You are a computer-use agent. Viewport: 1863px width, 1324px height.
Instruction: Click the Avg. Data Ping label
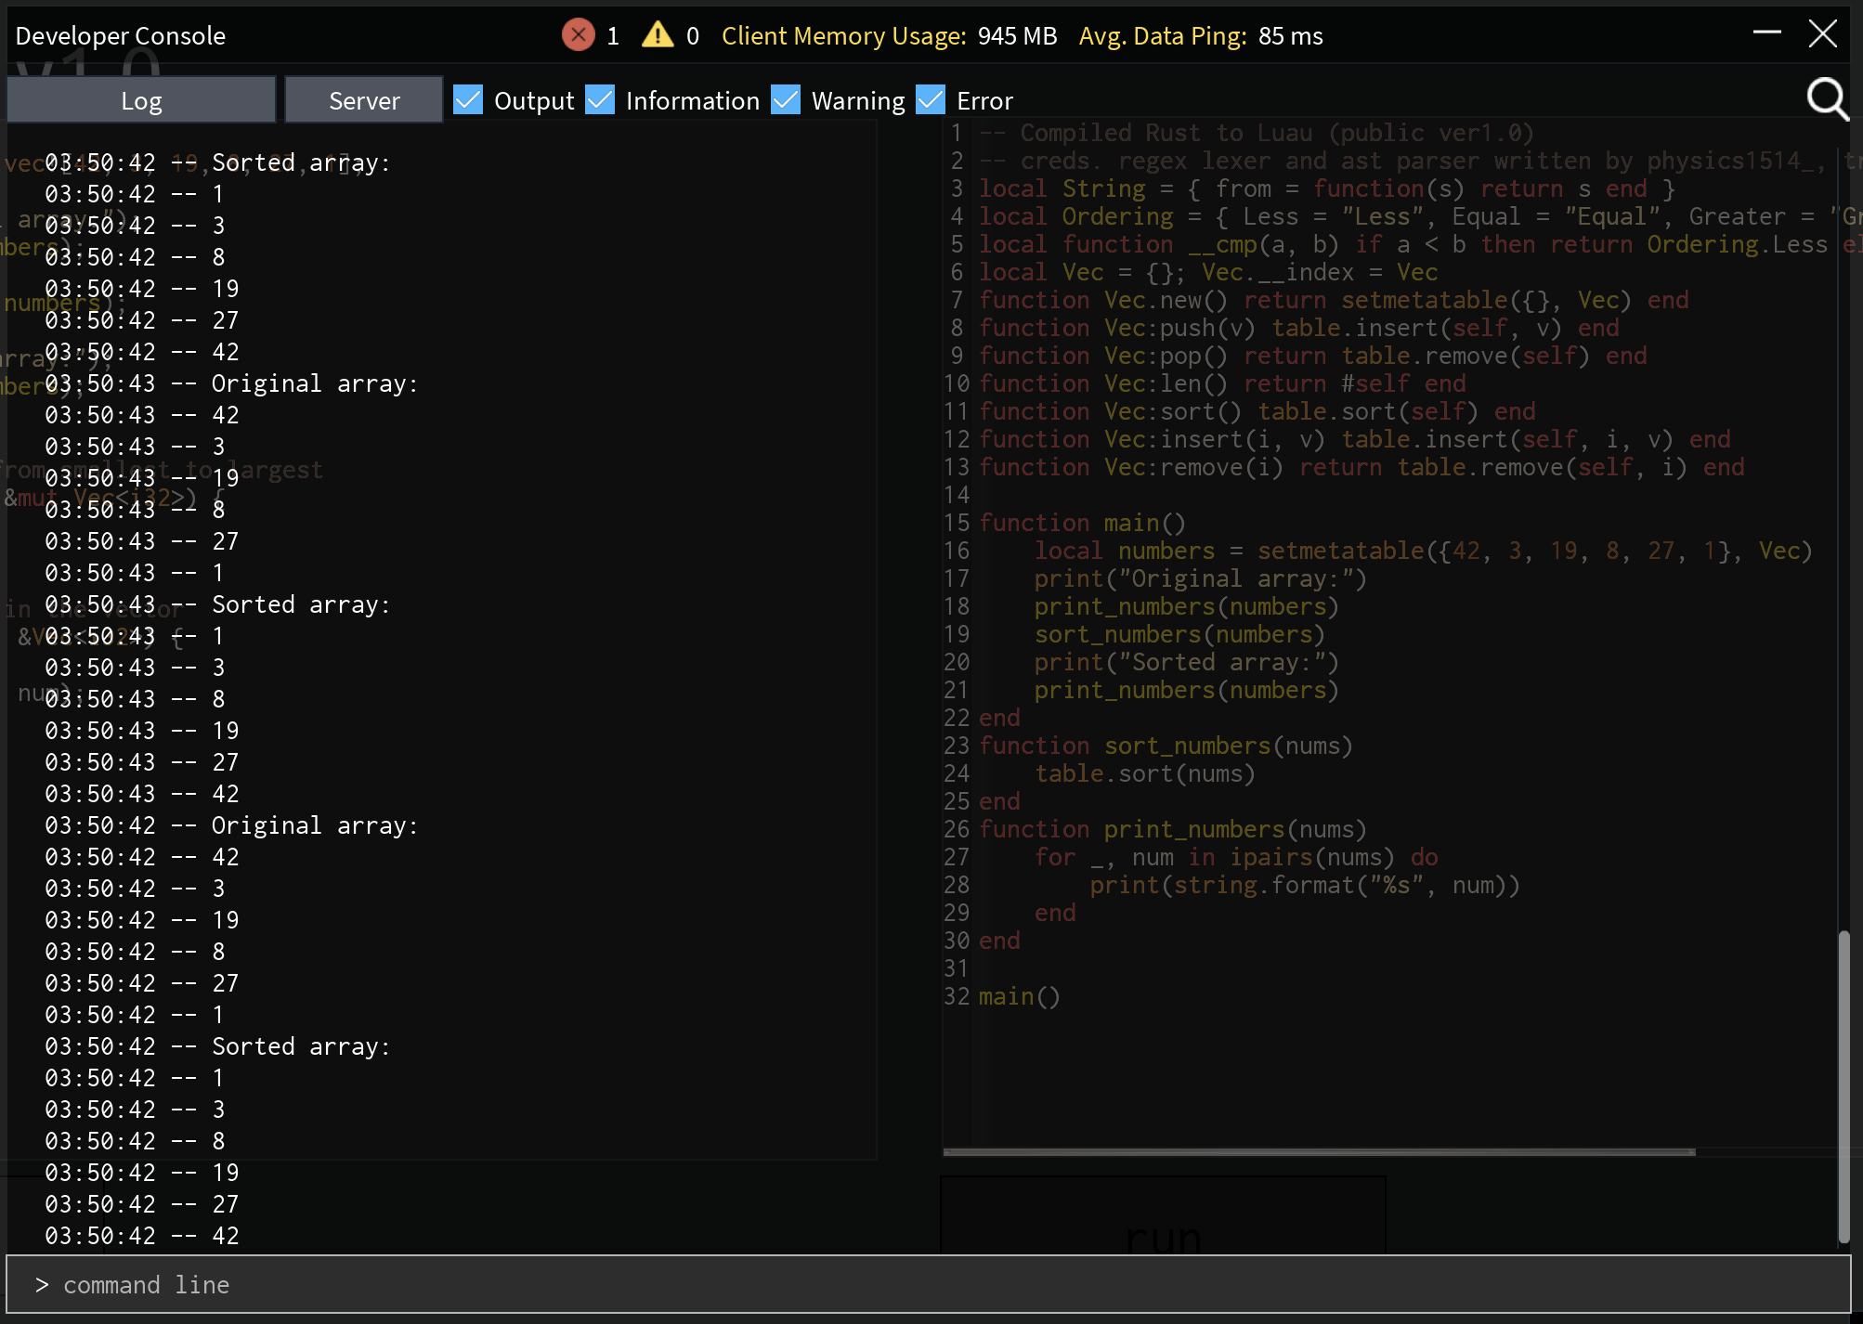coord(1162,36)
